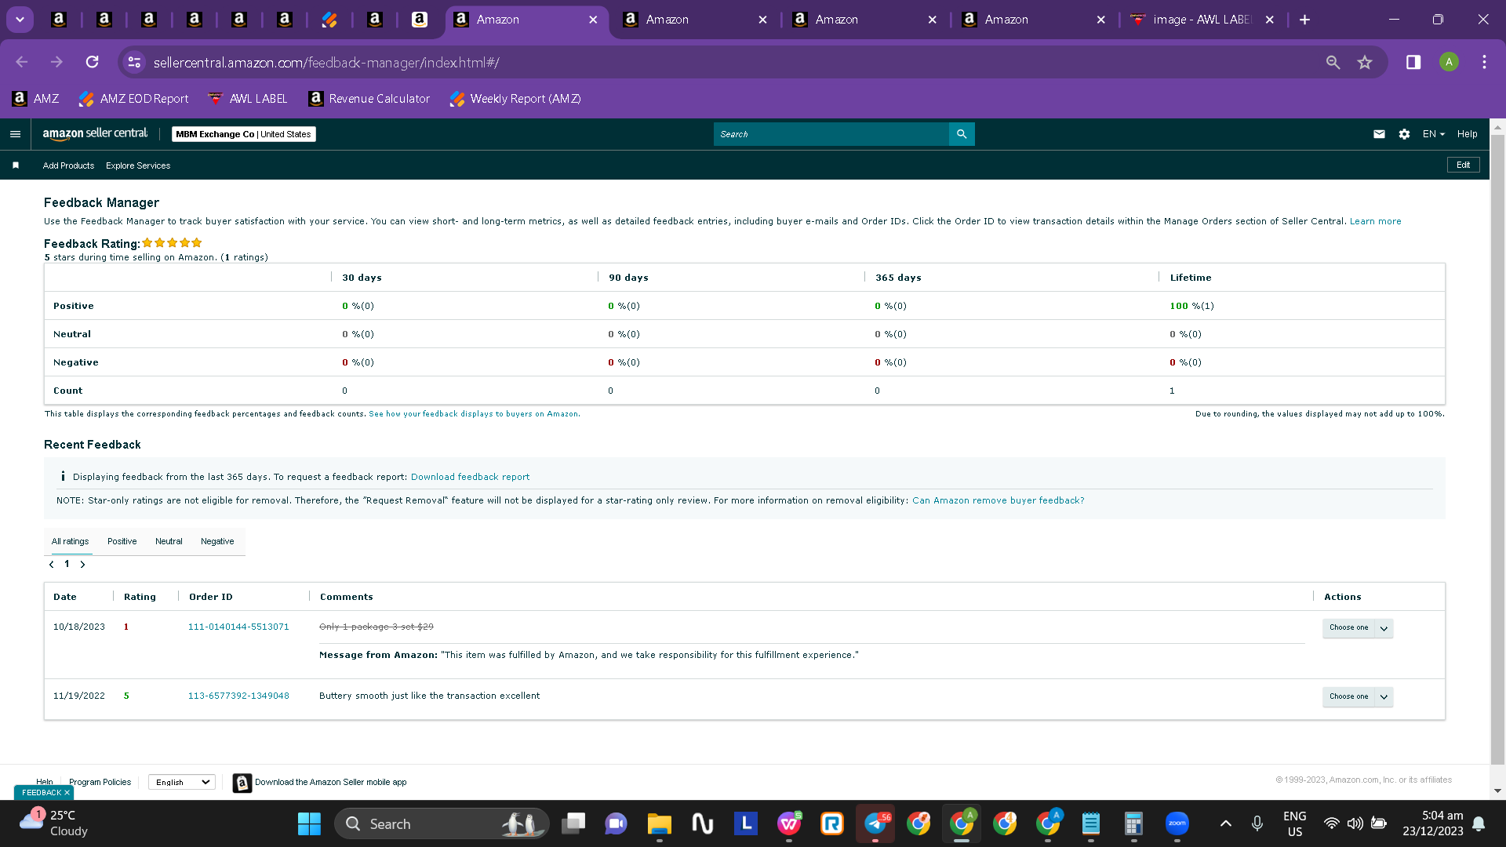Click the Learn more link
The image size is (1506, 847).
click(x=1375, y=221)
